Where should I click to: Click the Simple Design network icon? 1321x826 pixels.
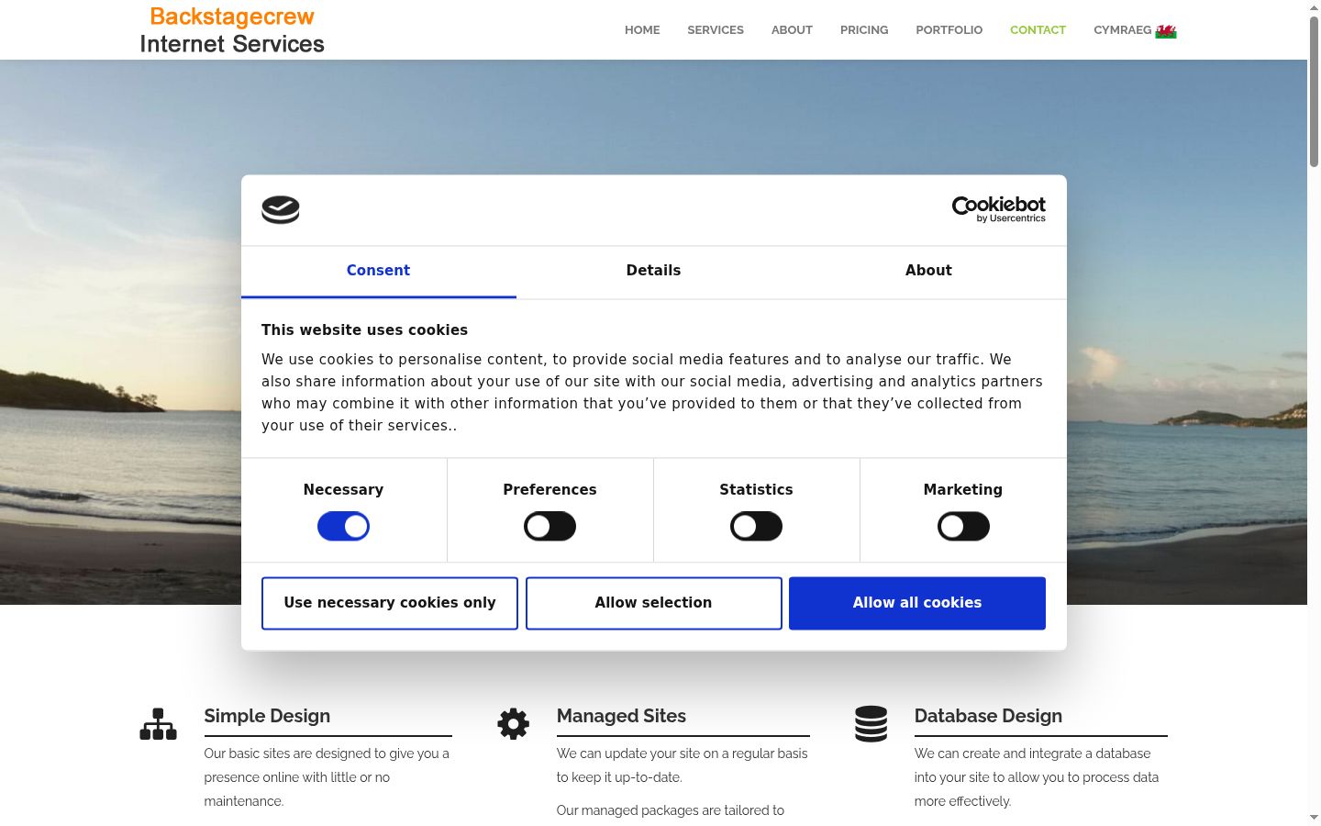coord(158,724)
